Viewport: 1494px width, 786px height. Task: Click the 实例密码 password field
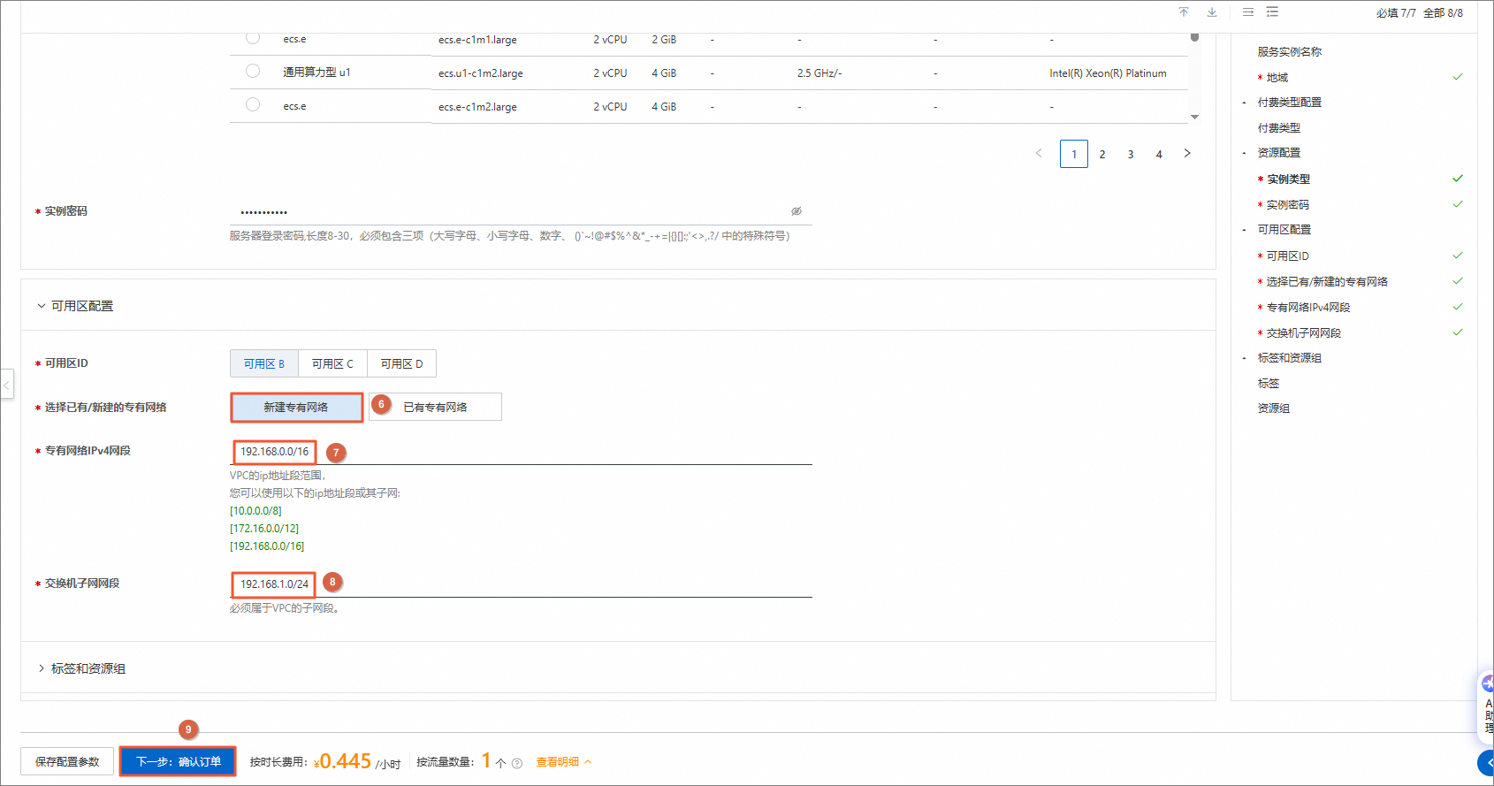coord(521,212)
